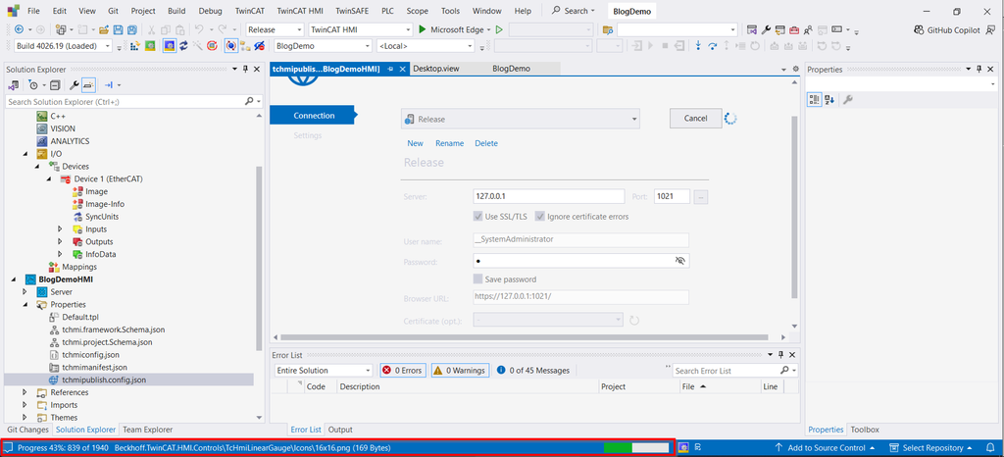Screen dimensions: 1004x457
Task: Switch to the Toolbox tab
Action: pos(865,430)
